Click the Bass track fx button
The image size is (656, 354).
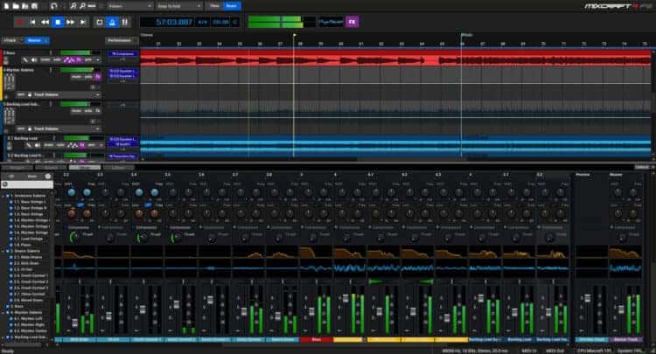(79, 60)
